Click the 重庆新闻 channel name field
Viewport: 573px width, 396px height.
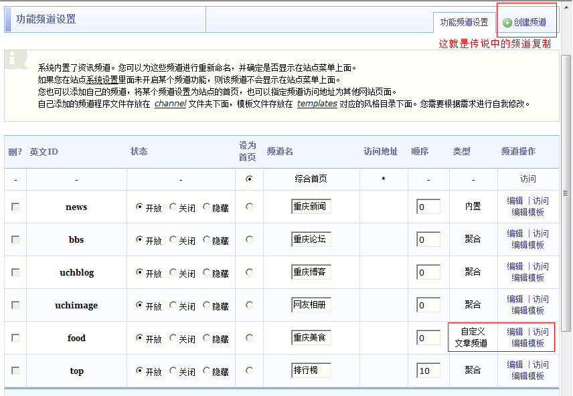[x=311, y=207]
